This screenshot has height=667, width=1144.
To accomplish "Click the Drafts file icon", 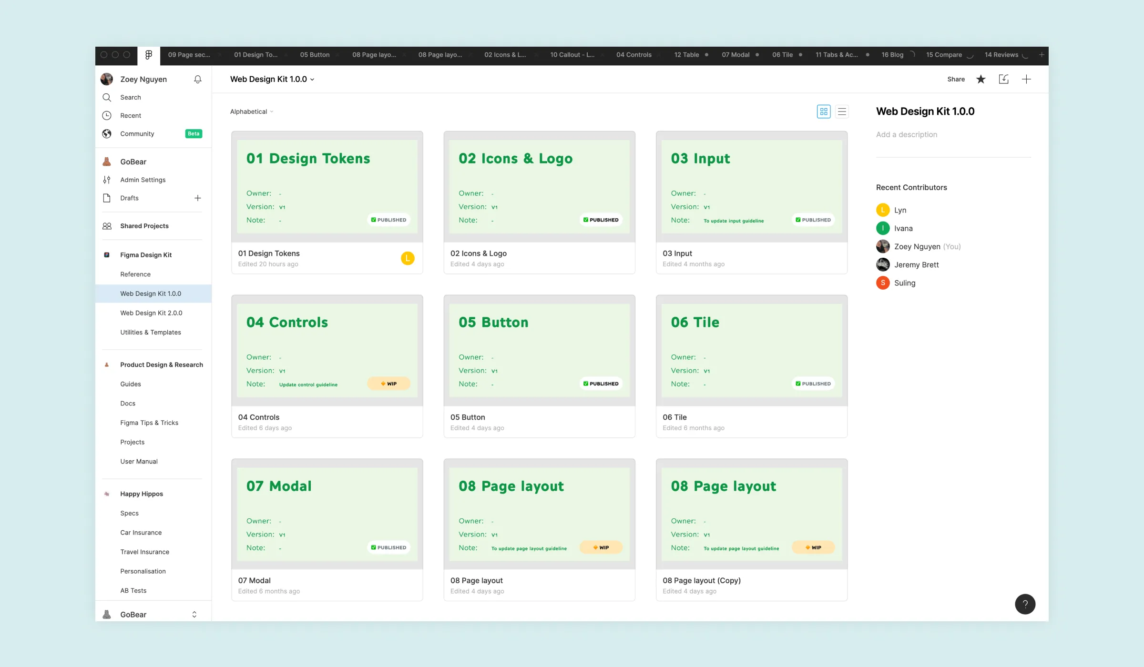I will 107,198.
